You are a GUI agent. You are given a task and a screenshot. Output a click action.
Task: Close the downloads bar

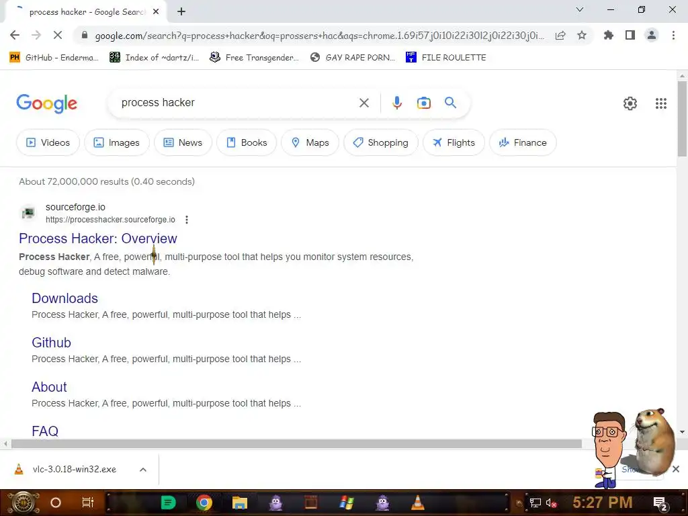[676, 469]
